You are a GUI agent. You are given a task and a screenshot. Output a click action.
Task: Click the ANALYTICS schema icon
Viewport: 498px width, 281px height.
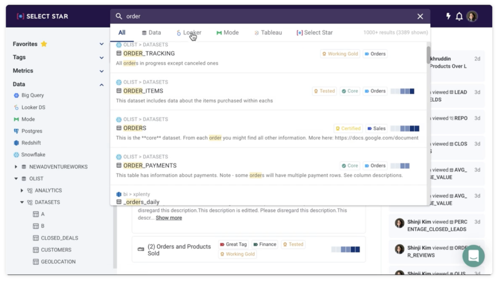30,191
